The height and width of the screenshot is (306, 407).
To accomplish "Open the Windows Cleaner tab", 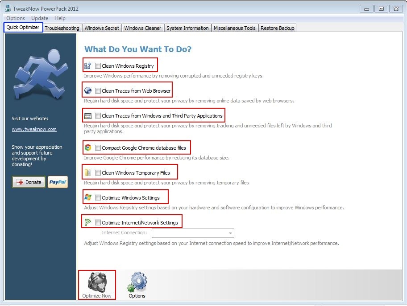I will (143, 28).
